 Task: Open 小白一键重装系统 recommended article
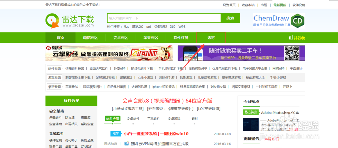(x=156, y=134)
